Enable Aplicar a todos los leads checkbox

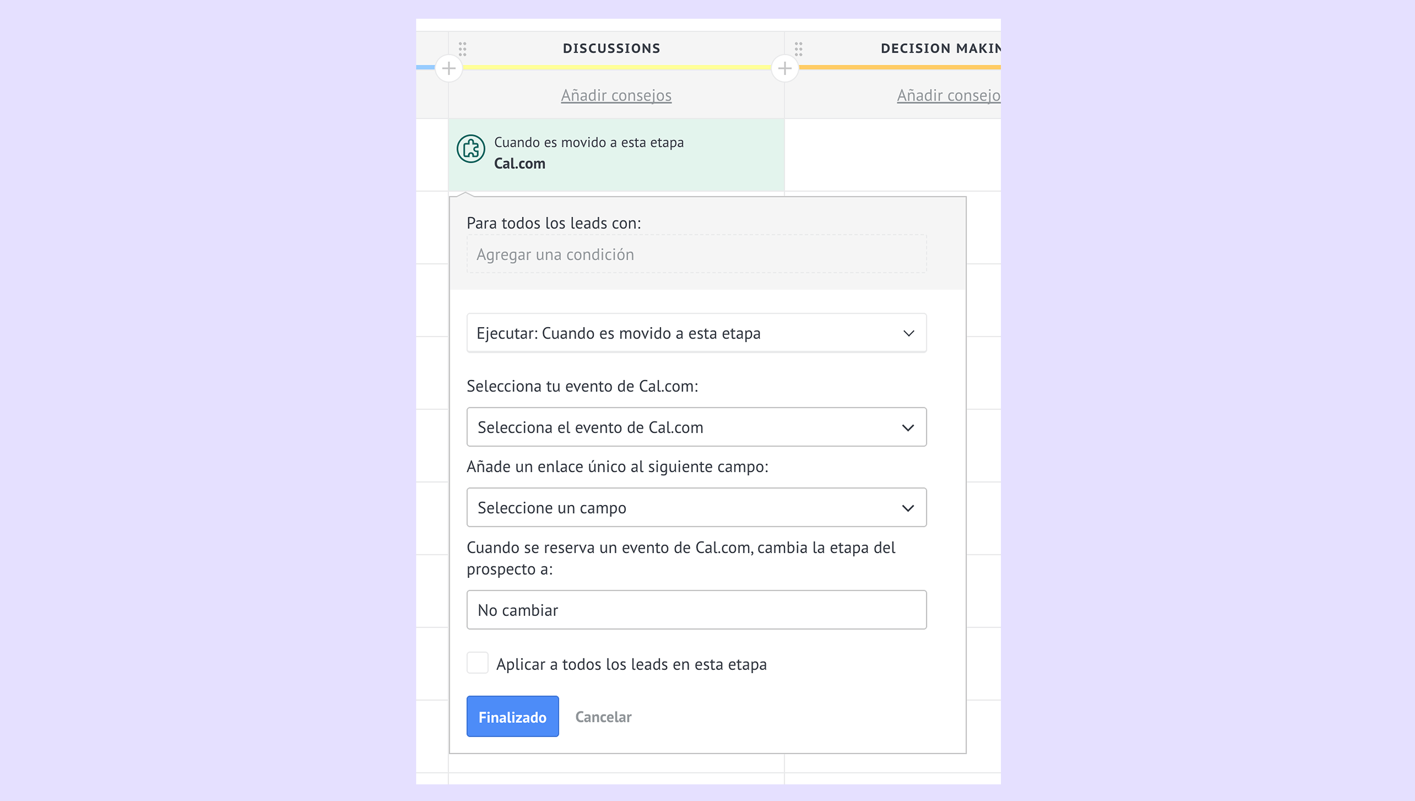click(478, 663)
